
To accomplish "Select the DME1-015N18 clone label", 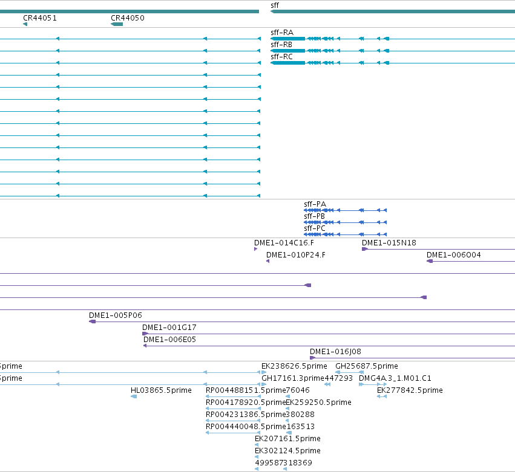I will coord(389,243).
